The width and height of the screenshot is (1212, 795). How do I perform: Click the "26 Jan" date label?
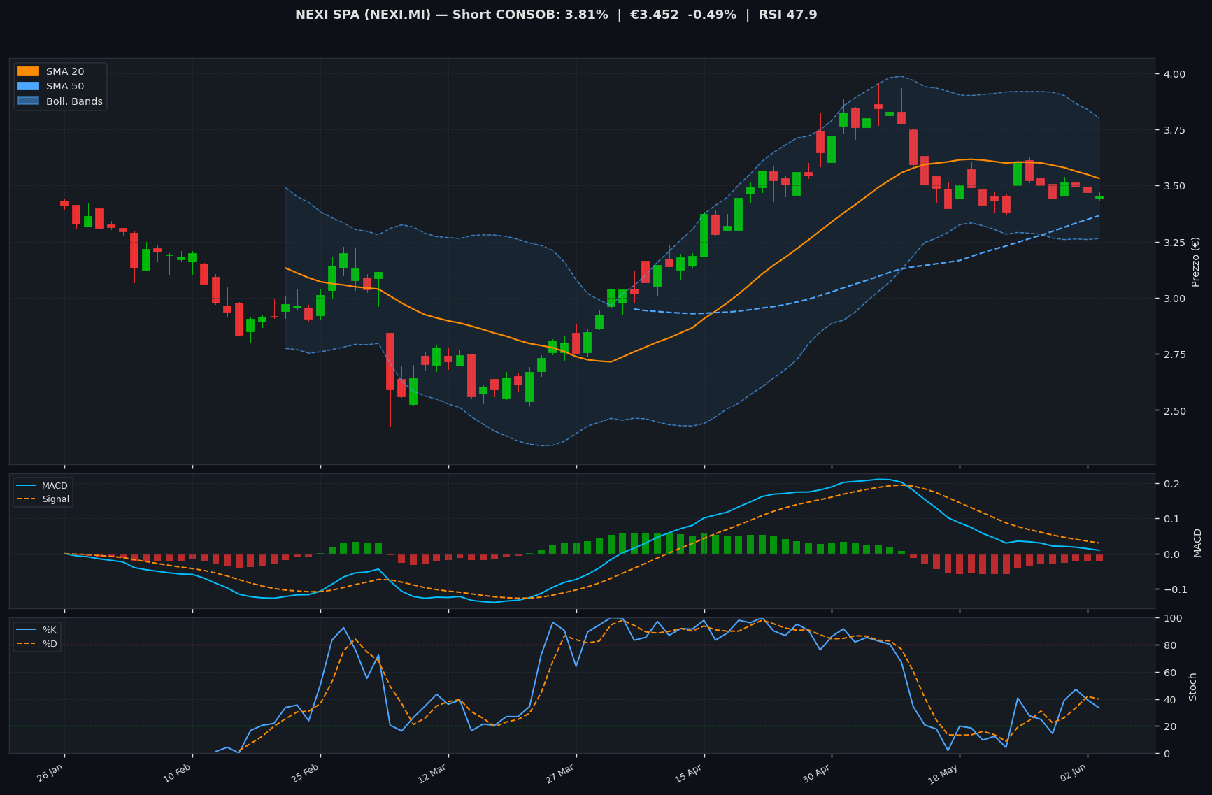pyautogui.click(x=51, y=773)
